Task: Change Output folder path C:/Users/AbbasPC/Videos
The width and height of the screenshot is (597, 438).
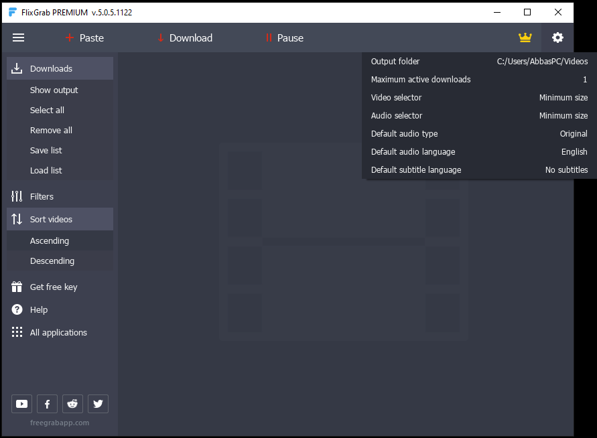Action: pos(542,61)
